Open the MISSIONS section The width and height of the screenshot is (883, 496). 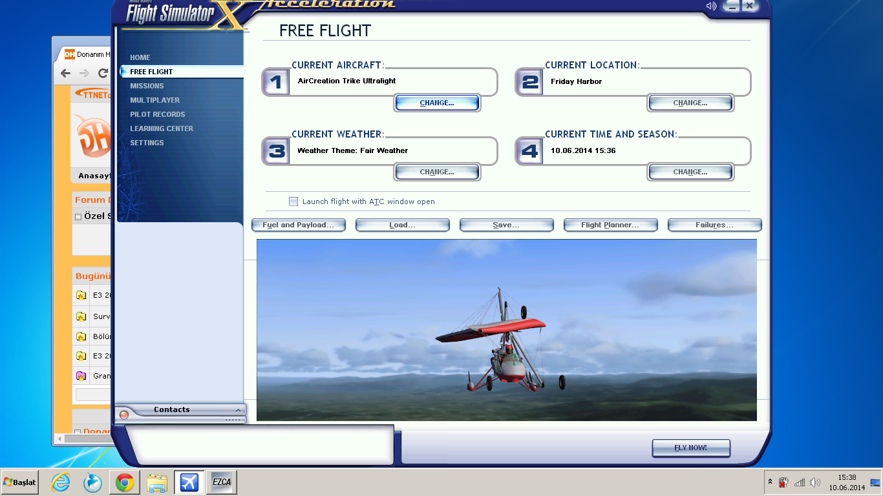(x=147, y=86)
